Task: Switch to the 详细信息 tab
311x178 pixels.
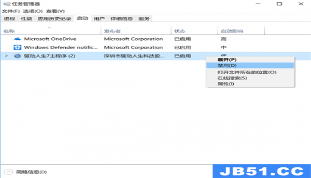Action: [121, 19]
